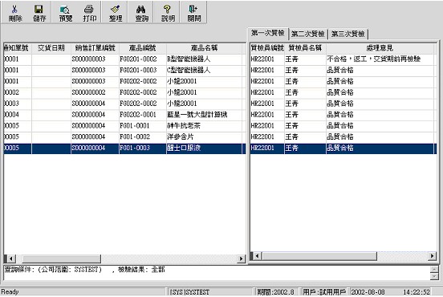The height and width of the screenshot is (297, 443).
Task: Switch to the 第三次質檢 tab
Action: (x=347, y=34)
